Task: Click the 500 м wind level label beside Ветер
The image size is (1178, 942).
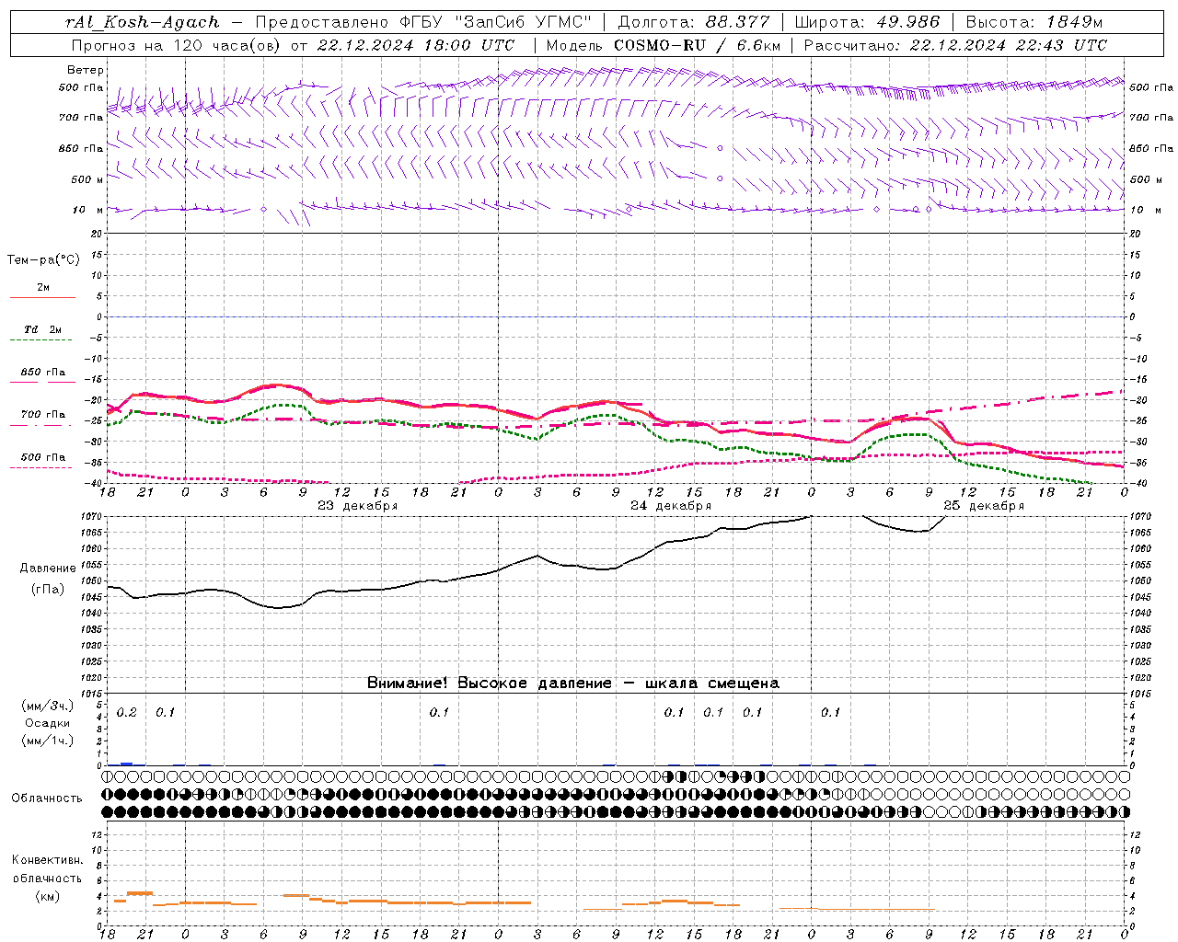Action: click(87, 179)
